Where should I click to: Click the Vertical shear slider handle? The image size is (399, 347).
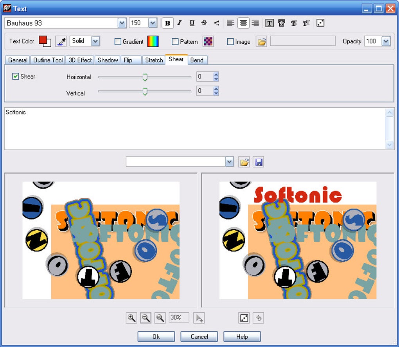[x=145, y=92]
